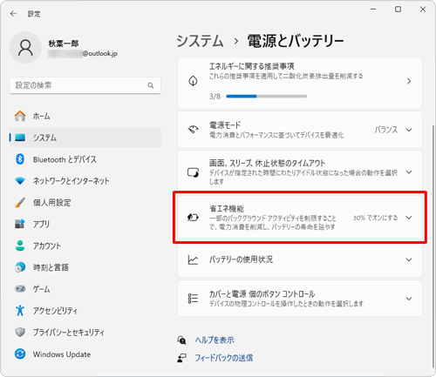Open ホーム in the sidebar

coord(85,116)
